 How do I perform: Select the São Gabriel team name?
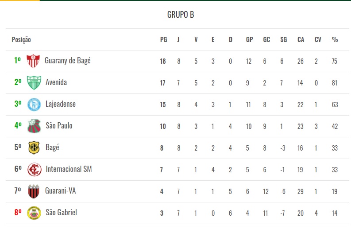click(62, 213)
